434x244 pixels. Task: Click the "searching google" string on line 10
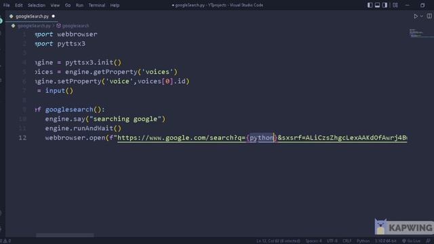[125, 119]
